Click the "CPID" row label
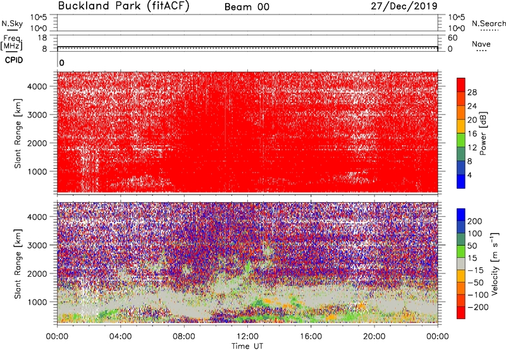This screenshot has height=350, width=506. pyautogui.click(x=14, y=60)
